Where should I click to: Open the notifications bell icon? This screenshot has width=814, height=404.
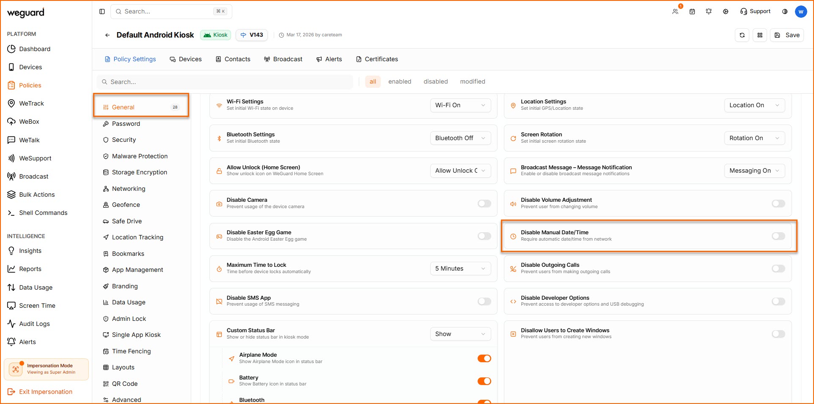709,11
